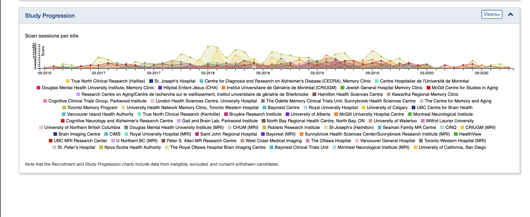Select HealthView legend label
530x217 pixels.
pos(470,134)
